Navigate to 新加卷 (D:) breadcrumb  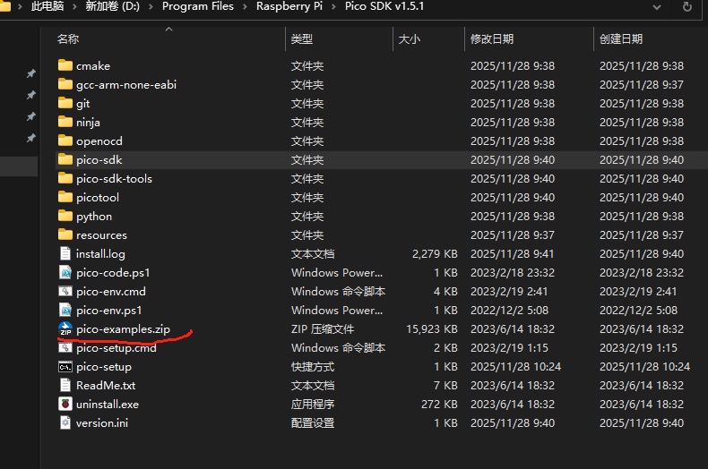click(x=112, y=6)
